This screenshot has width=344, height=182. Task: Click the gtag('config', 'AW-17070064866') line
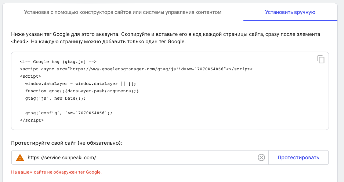(69, 113)
